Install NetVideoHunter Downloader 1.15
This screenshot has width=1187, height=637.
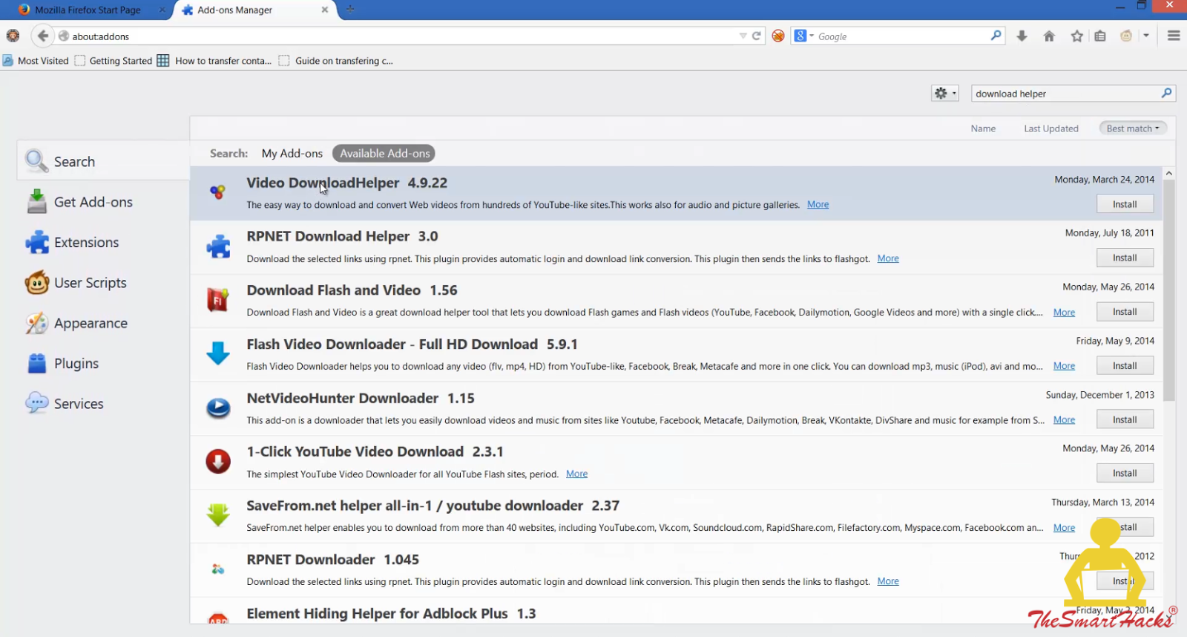[x=1125, y=419]
